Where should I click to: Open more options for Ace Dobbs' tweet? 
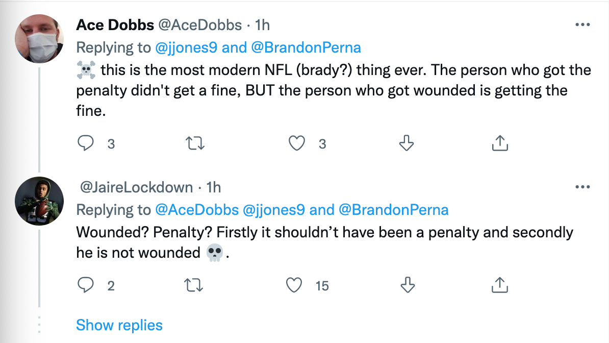pyautogui.click(x=582, y=24)
